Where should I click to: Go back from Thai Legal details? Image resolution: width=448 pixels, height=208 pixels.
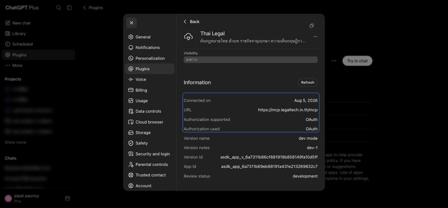point(191,22)
